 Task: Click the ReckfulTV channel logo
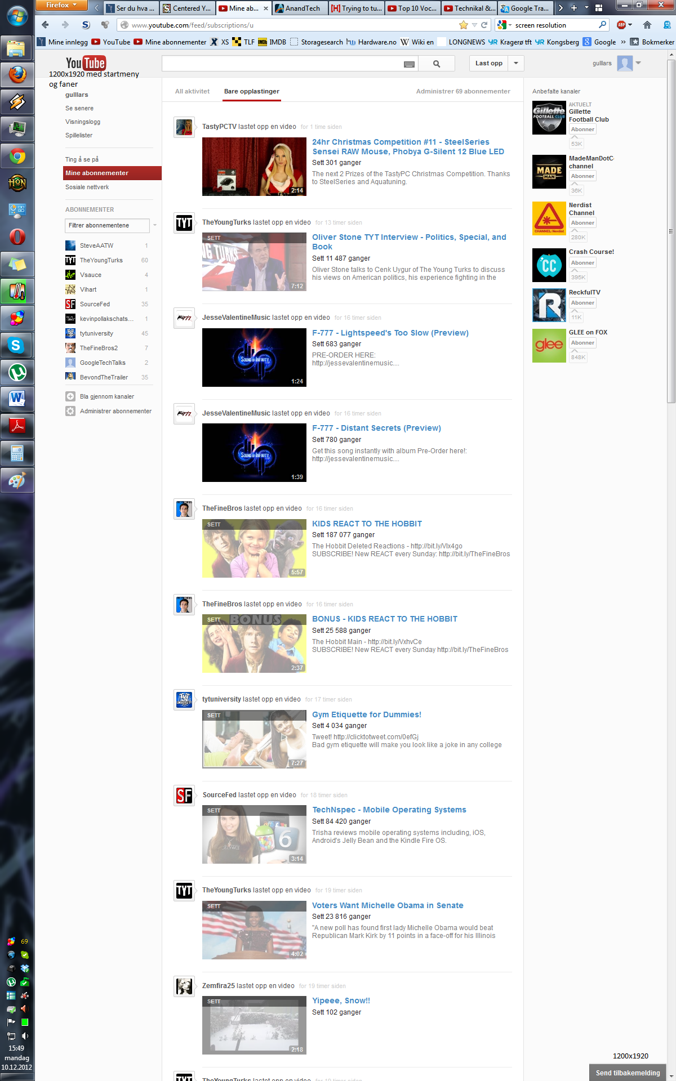coord(549,305)
